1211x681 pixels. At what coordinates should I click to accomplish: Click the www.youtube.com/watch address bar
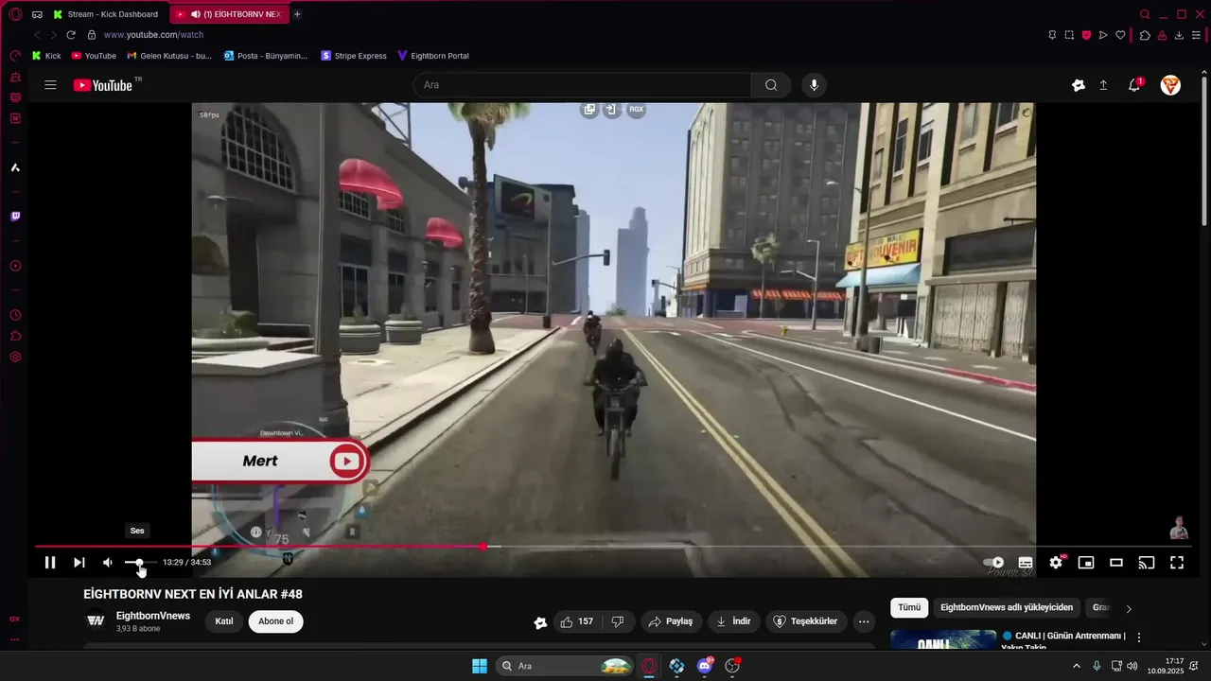point(154,35)
